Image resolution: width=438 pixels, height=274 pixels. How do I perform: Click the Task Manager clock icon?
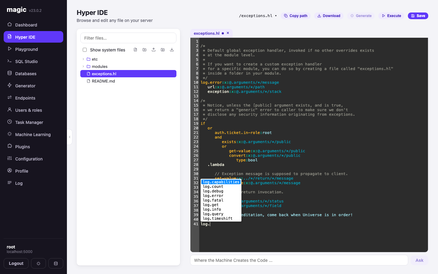point(9,122)
